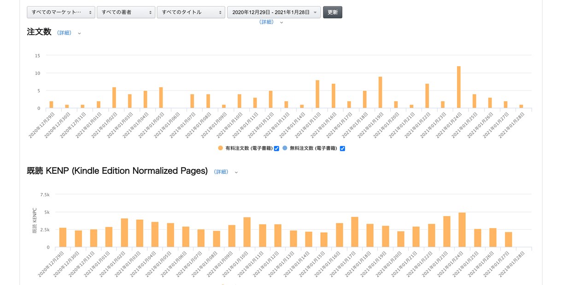562x285 pixels.
Task: Click the 注文数 bar for 2021年01月22日
Action: point(427,96)
